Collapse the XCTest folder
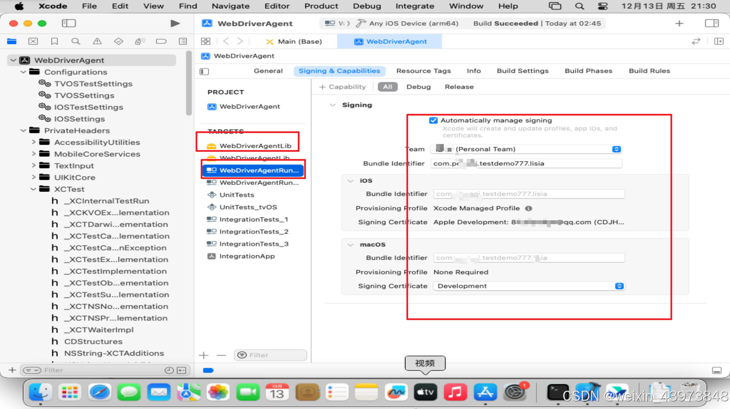 pyautogui.click(x=34, y=189)
